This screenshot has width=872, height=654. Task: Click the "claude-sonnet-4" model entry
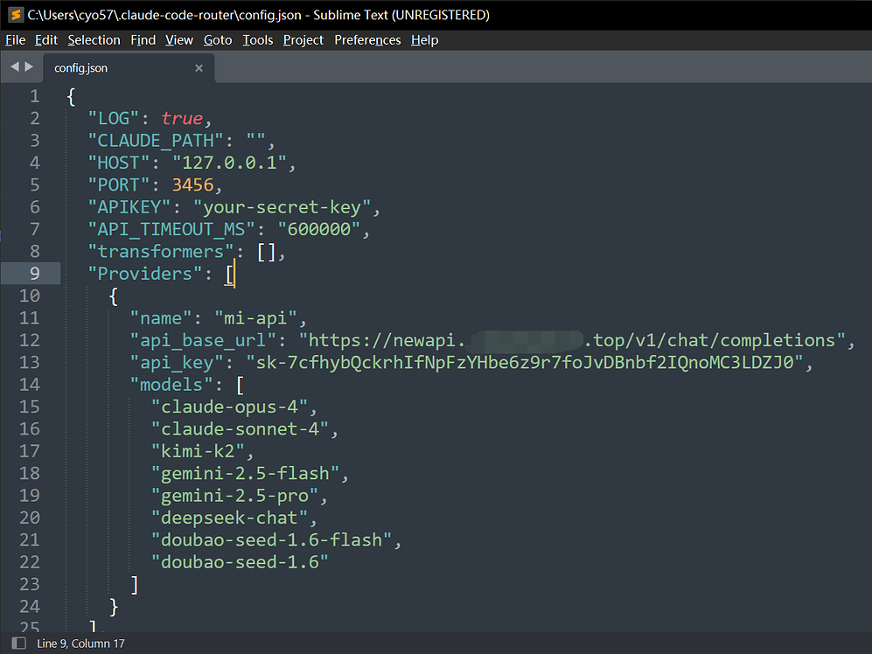(x=241, y=428)
